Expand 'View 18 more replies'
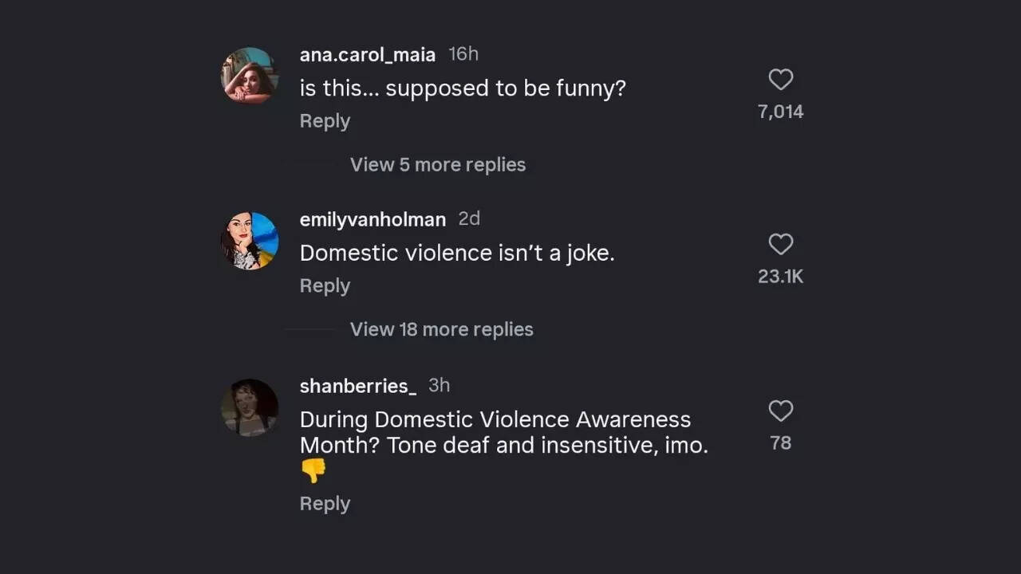The height and width of the screenshot is (574, 1021). [441, 329]
